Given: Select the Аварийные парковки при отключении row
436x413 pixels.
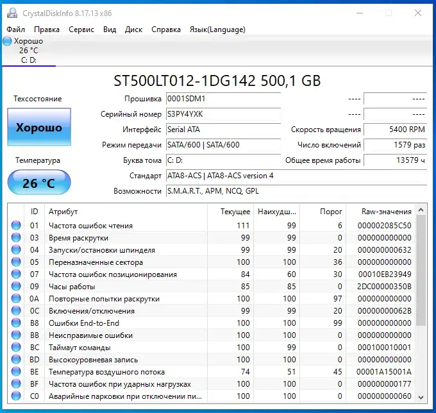Looking at the screenshot, I should coord(212,396).
